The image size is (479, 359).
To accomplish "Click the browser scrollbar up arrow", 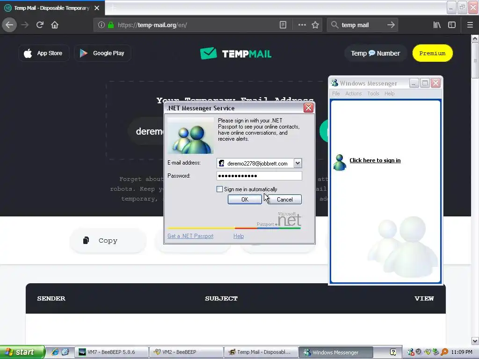I will [475, 39].
